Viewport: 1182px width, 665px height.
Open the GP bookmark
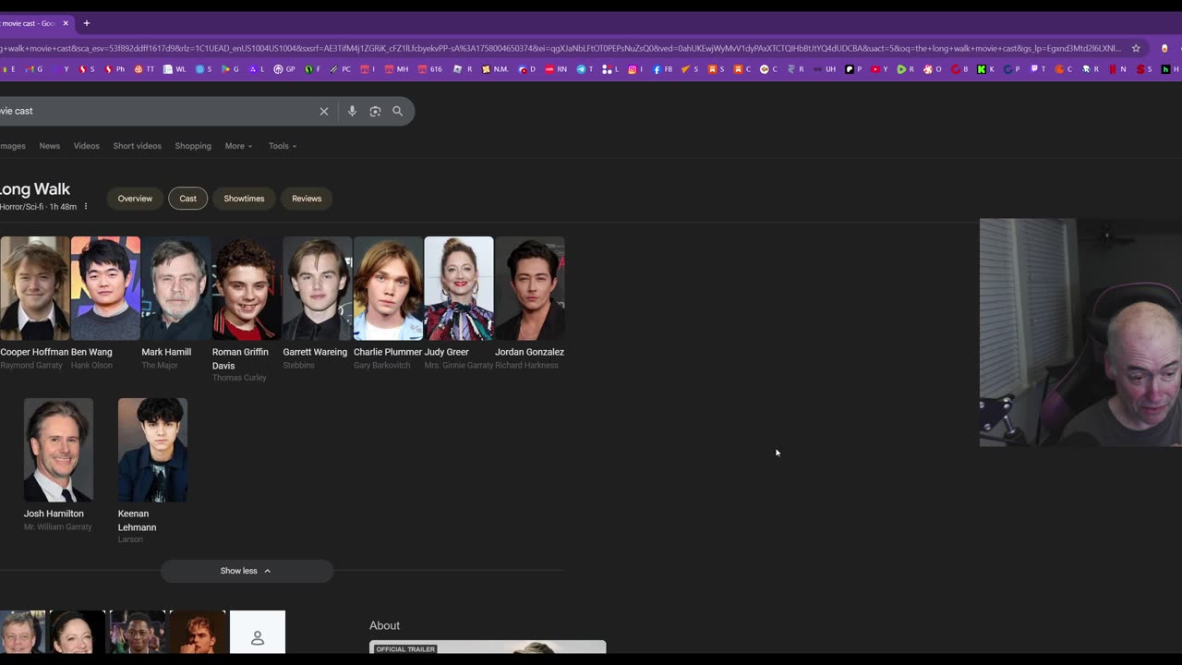283,69
